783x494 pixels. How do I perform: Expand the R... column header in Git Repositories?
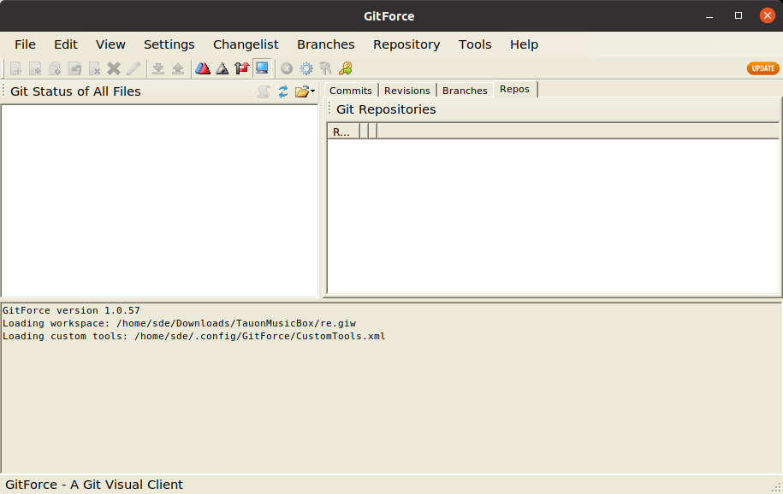click(x=341, y=131)
